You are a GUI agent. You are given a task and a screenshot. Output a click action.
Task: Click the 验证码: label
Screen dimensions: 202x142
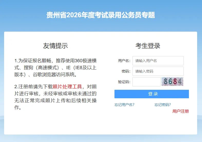[124, 82]
